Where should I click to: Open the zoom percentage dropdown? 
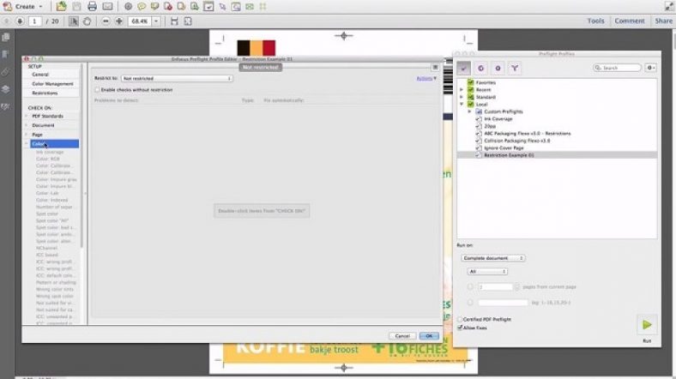[x=156, y=21]
